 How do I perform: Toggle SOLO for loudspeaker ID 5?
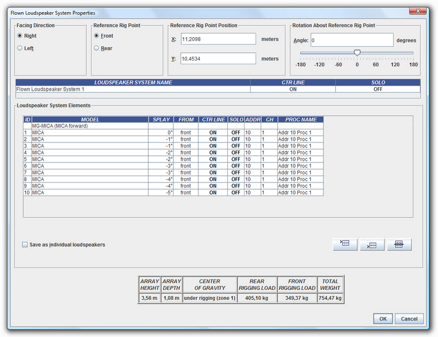[236, 160]
